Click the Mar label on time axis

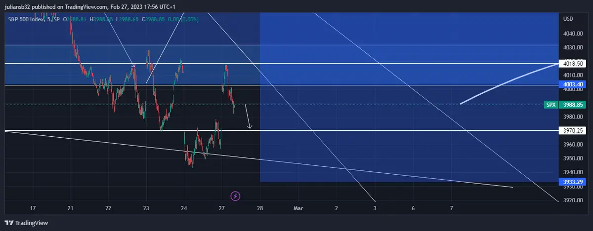pyautogui.click(x=298, y=209)
